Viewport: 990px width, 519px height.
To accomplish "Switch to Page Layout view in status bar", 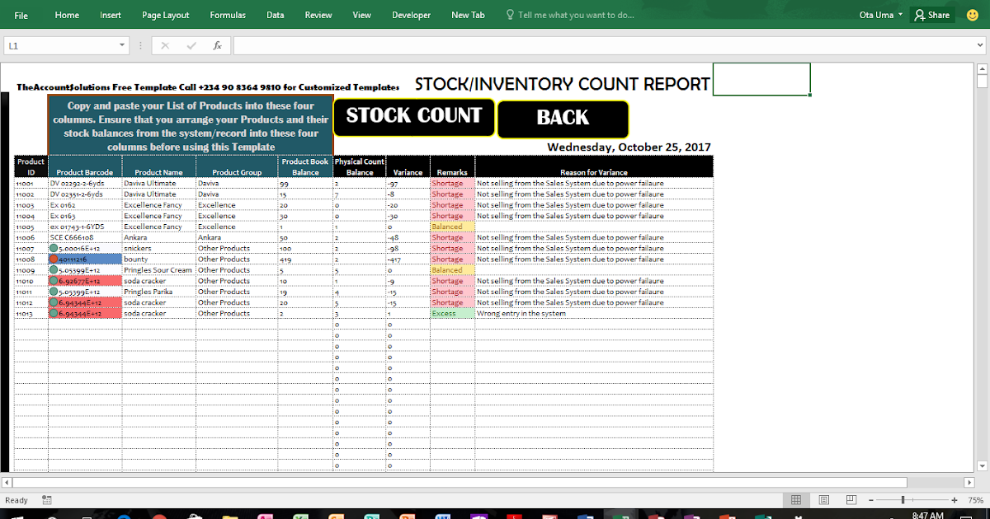I will click(x=823, y=499).
